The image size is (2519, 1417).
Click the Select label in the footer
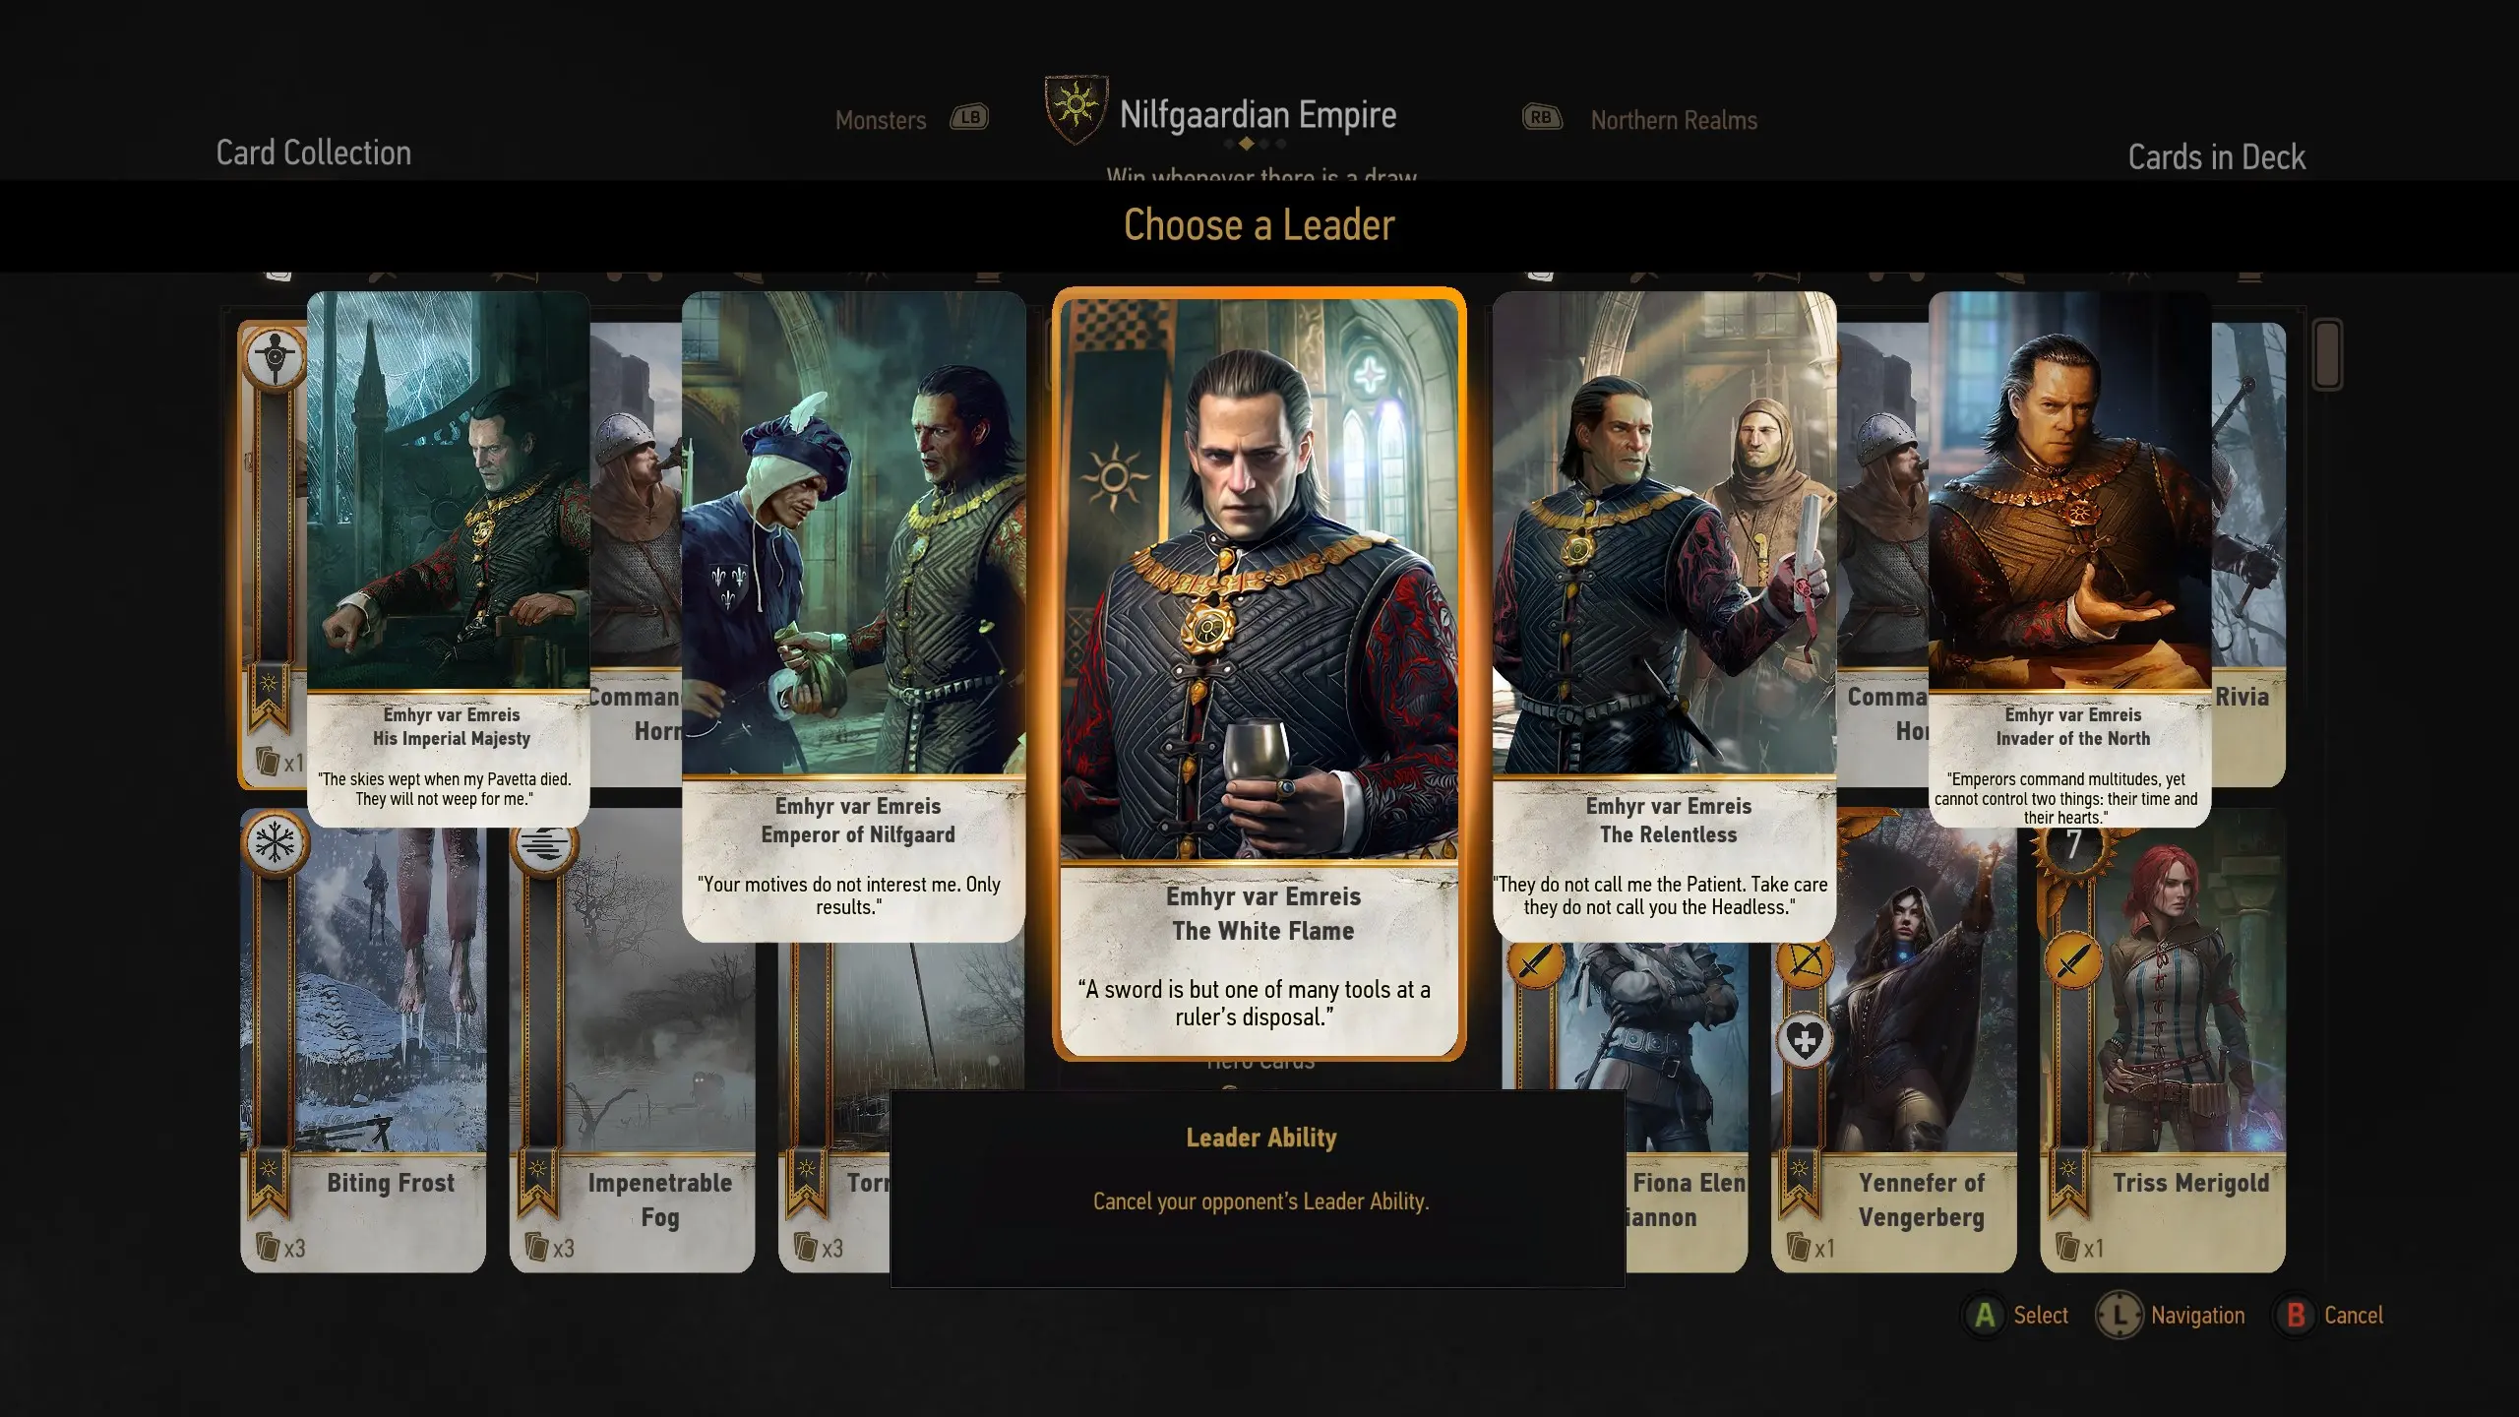[2041, 1316]
